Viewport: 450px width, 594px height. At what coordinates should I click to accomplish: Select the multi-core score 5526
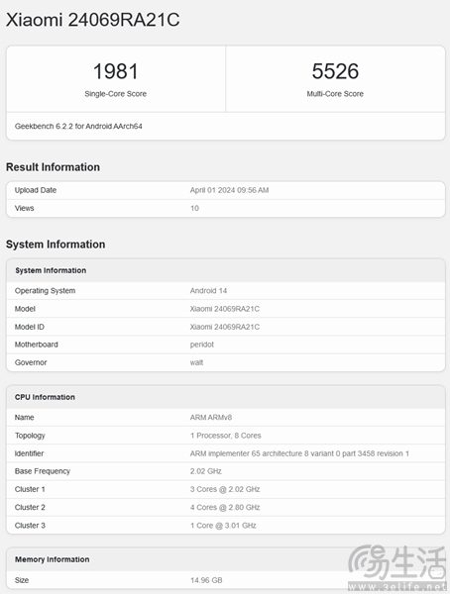coord(335,71)
